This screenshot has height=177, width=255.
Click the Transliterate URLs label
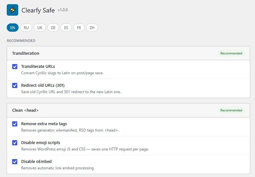pos(38,67)
